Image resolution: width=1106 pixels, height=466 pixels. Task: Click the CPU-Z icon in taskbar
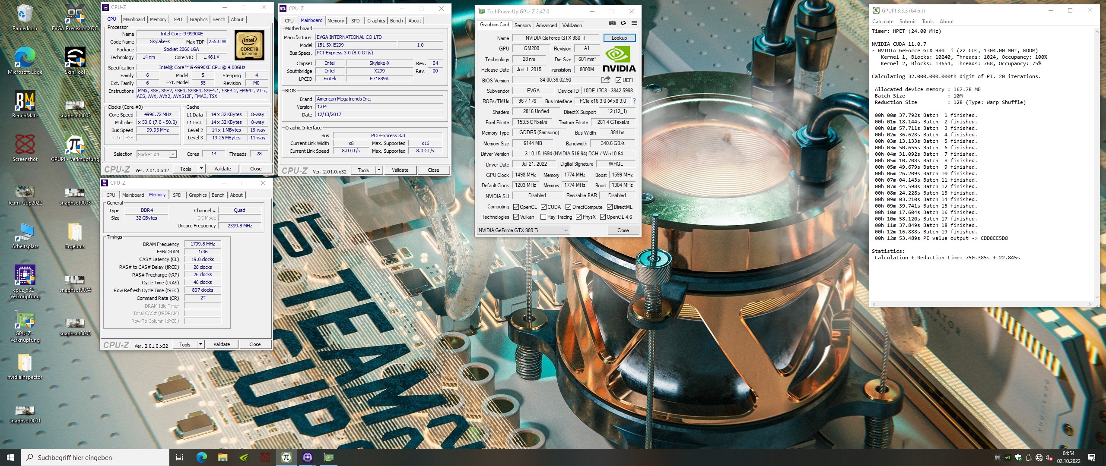coord(308,457)
